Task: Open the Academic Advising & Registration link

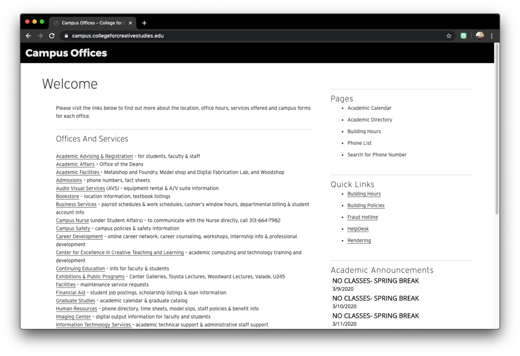Action: [x=94, y=156]
